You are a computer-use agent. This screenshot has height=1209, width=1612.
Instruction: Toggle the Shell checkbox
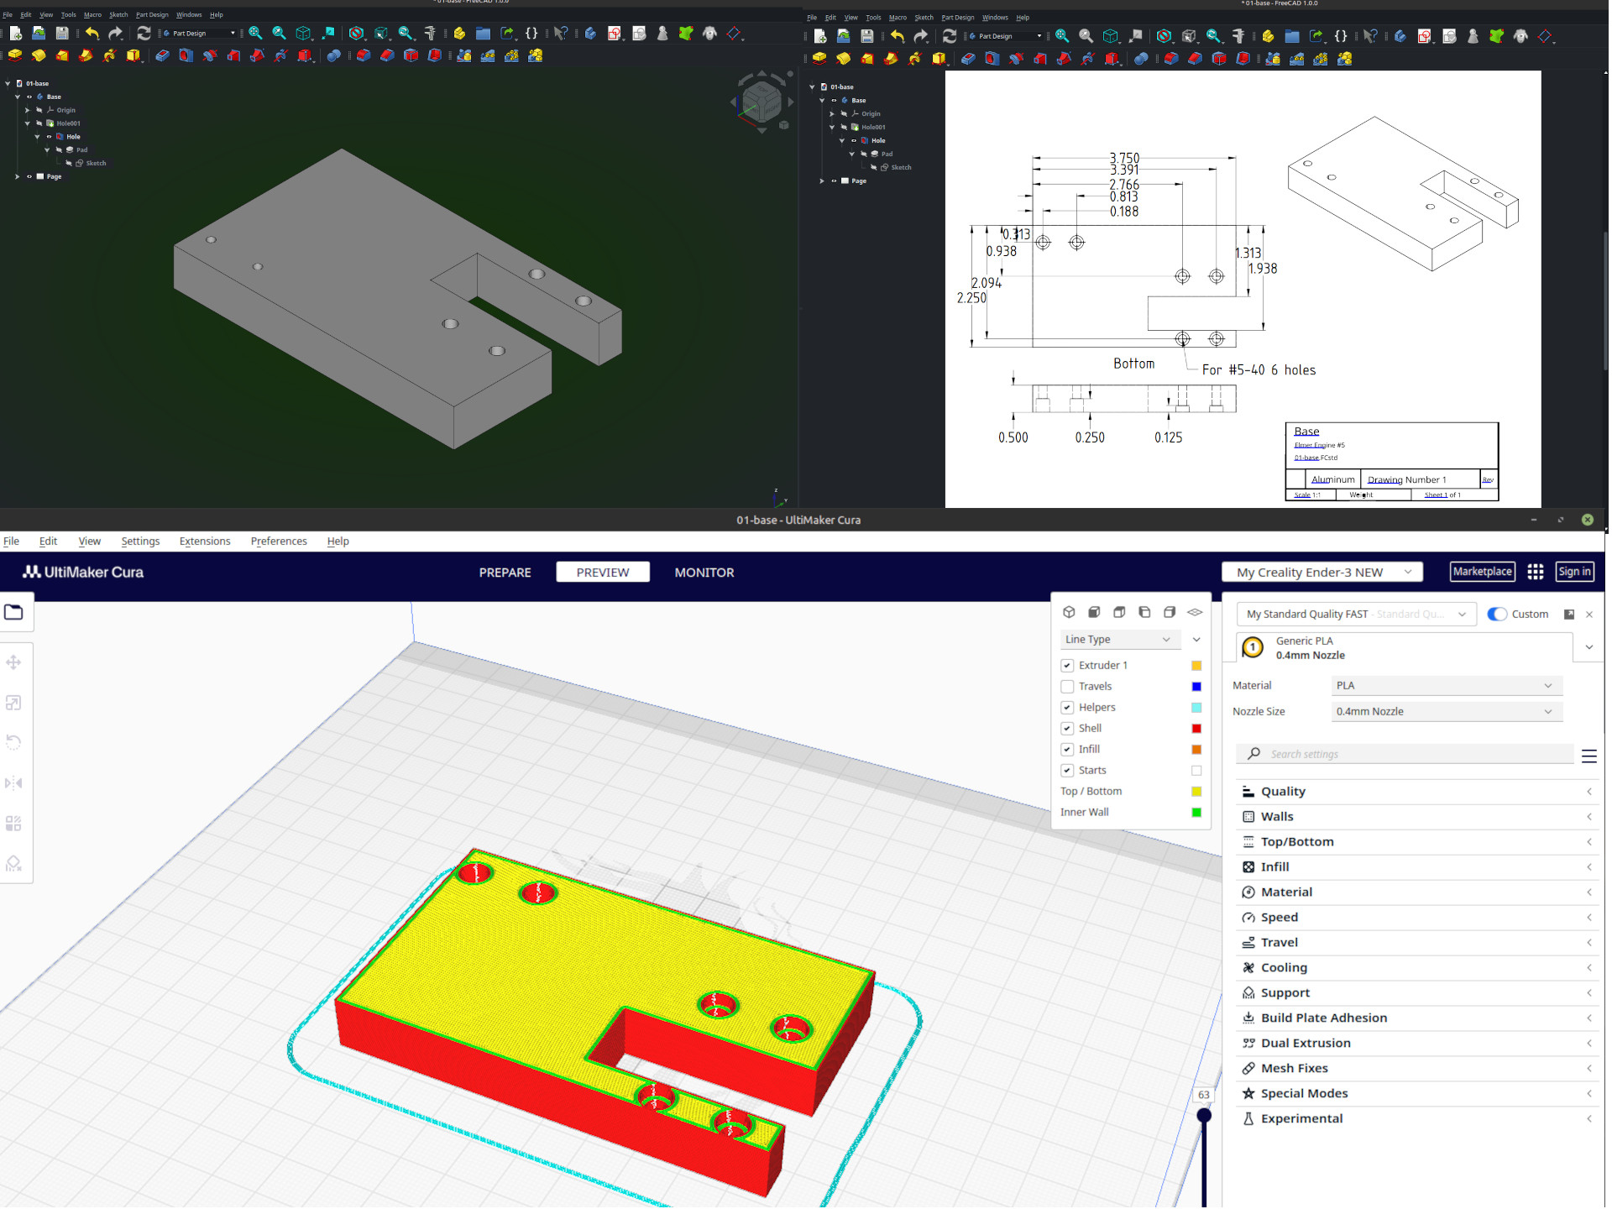tap(1067, 729)
